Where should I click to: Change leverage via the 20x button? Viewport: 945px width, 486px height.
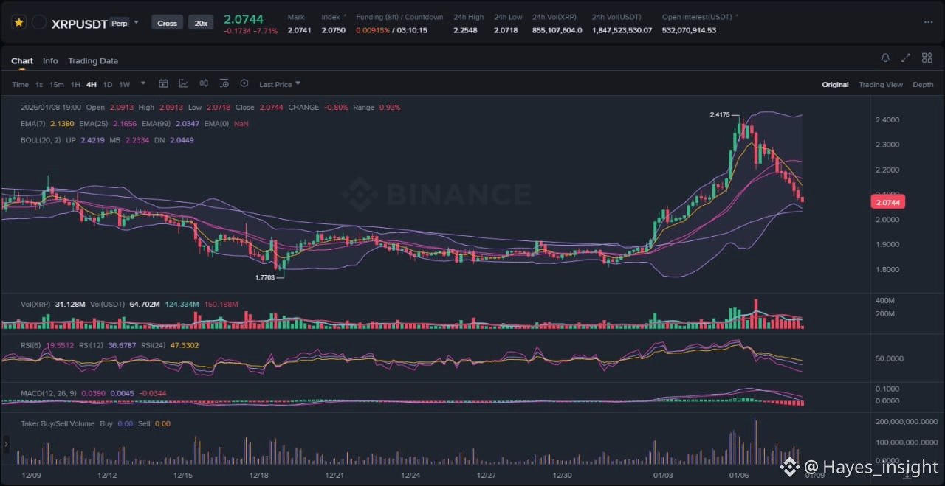click(x=200, y=23)
